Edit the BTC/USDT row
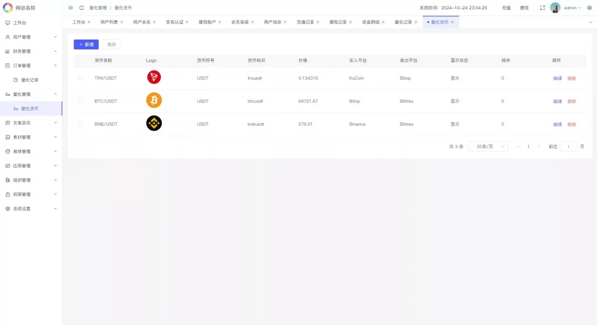The width and height of the screenshot is (597, 325). pyautogui.click(x=557, y=101)
